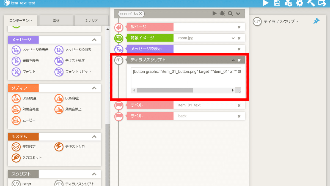
Task: Select the テキスト入力 component
Action: point(70,147)
